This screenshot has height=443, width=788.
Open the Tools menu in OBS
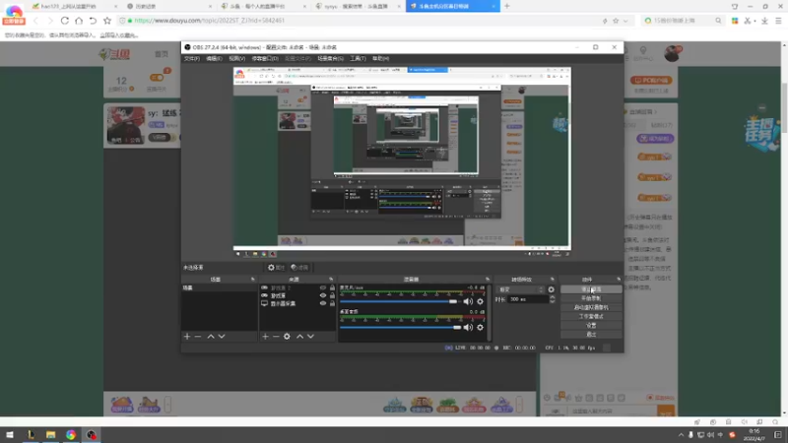(x=358, y=59)
